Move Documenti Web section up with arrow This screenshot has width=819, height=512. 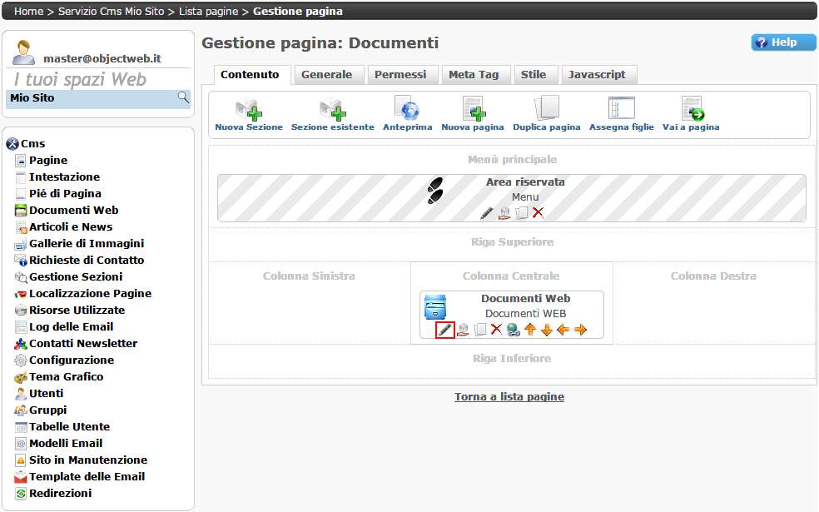pos(529,330)
